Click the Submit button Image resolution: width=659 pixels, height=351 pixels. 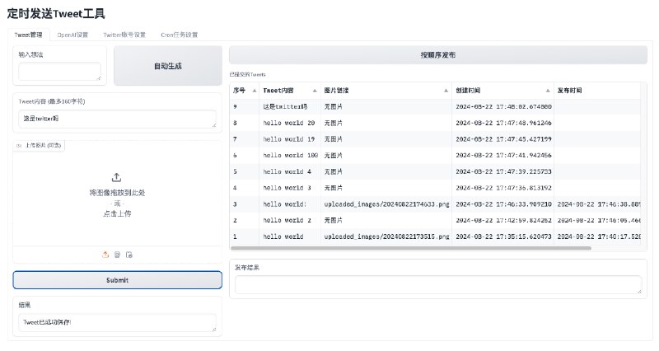[x=117, y=280]
